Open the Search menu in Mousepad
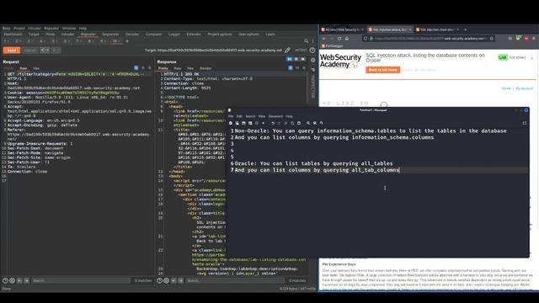 pos(250,116)
